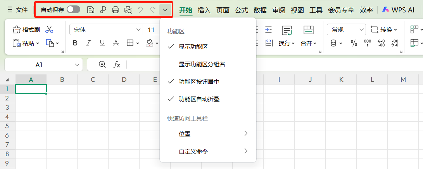Select row header 5

(x=7, y=126)
